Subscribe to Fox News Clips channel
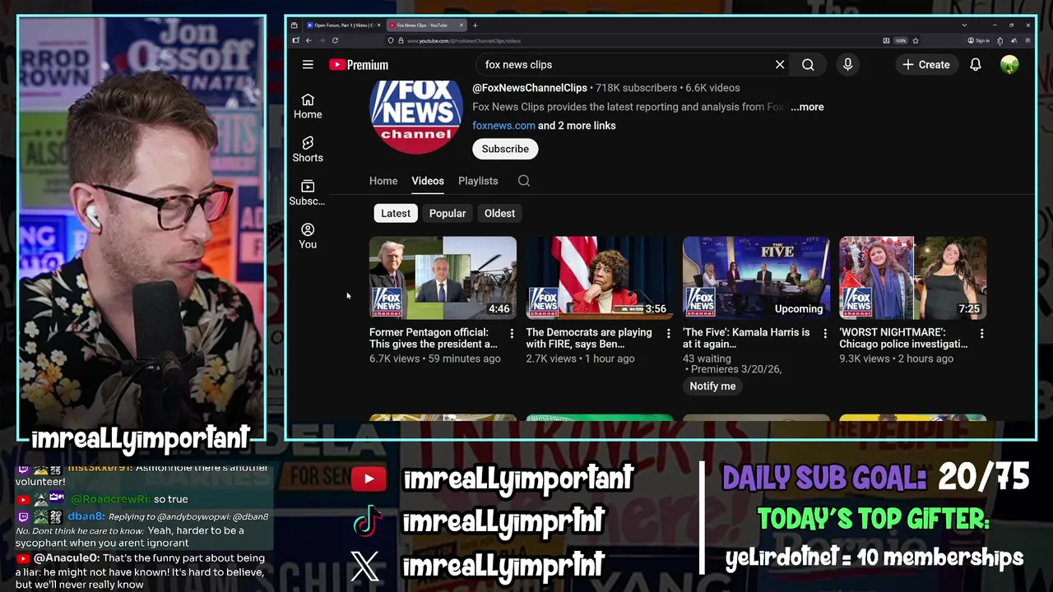 (x=505, y=149)
